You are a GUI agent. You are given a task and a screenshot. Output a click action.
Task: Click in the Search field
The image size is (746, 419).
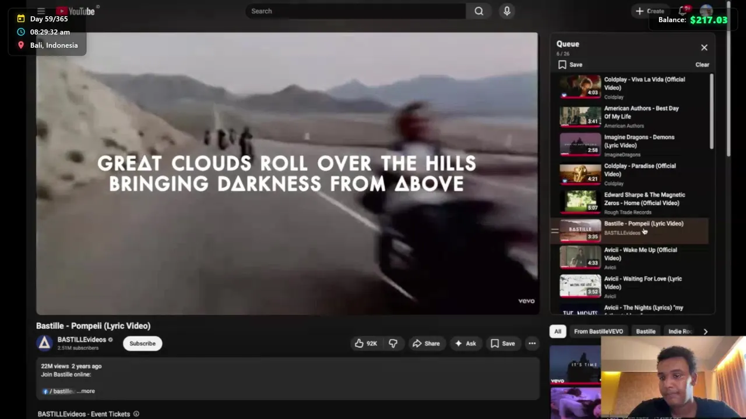[x=356, y=11]
